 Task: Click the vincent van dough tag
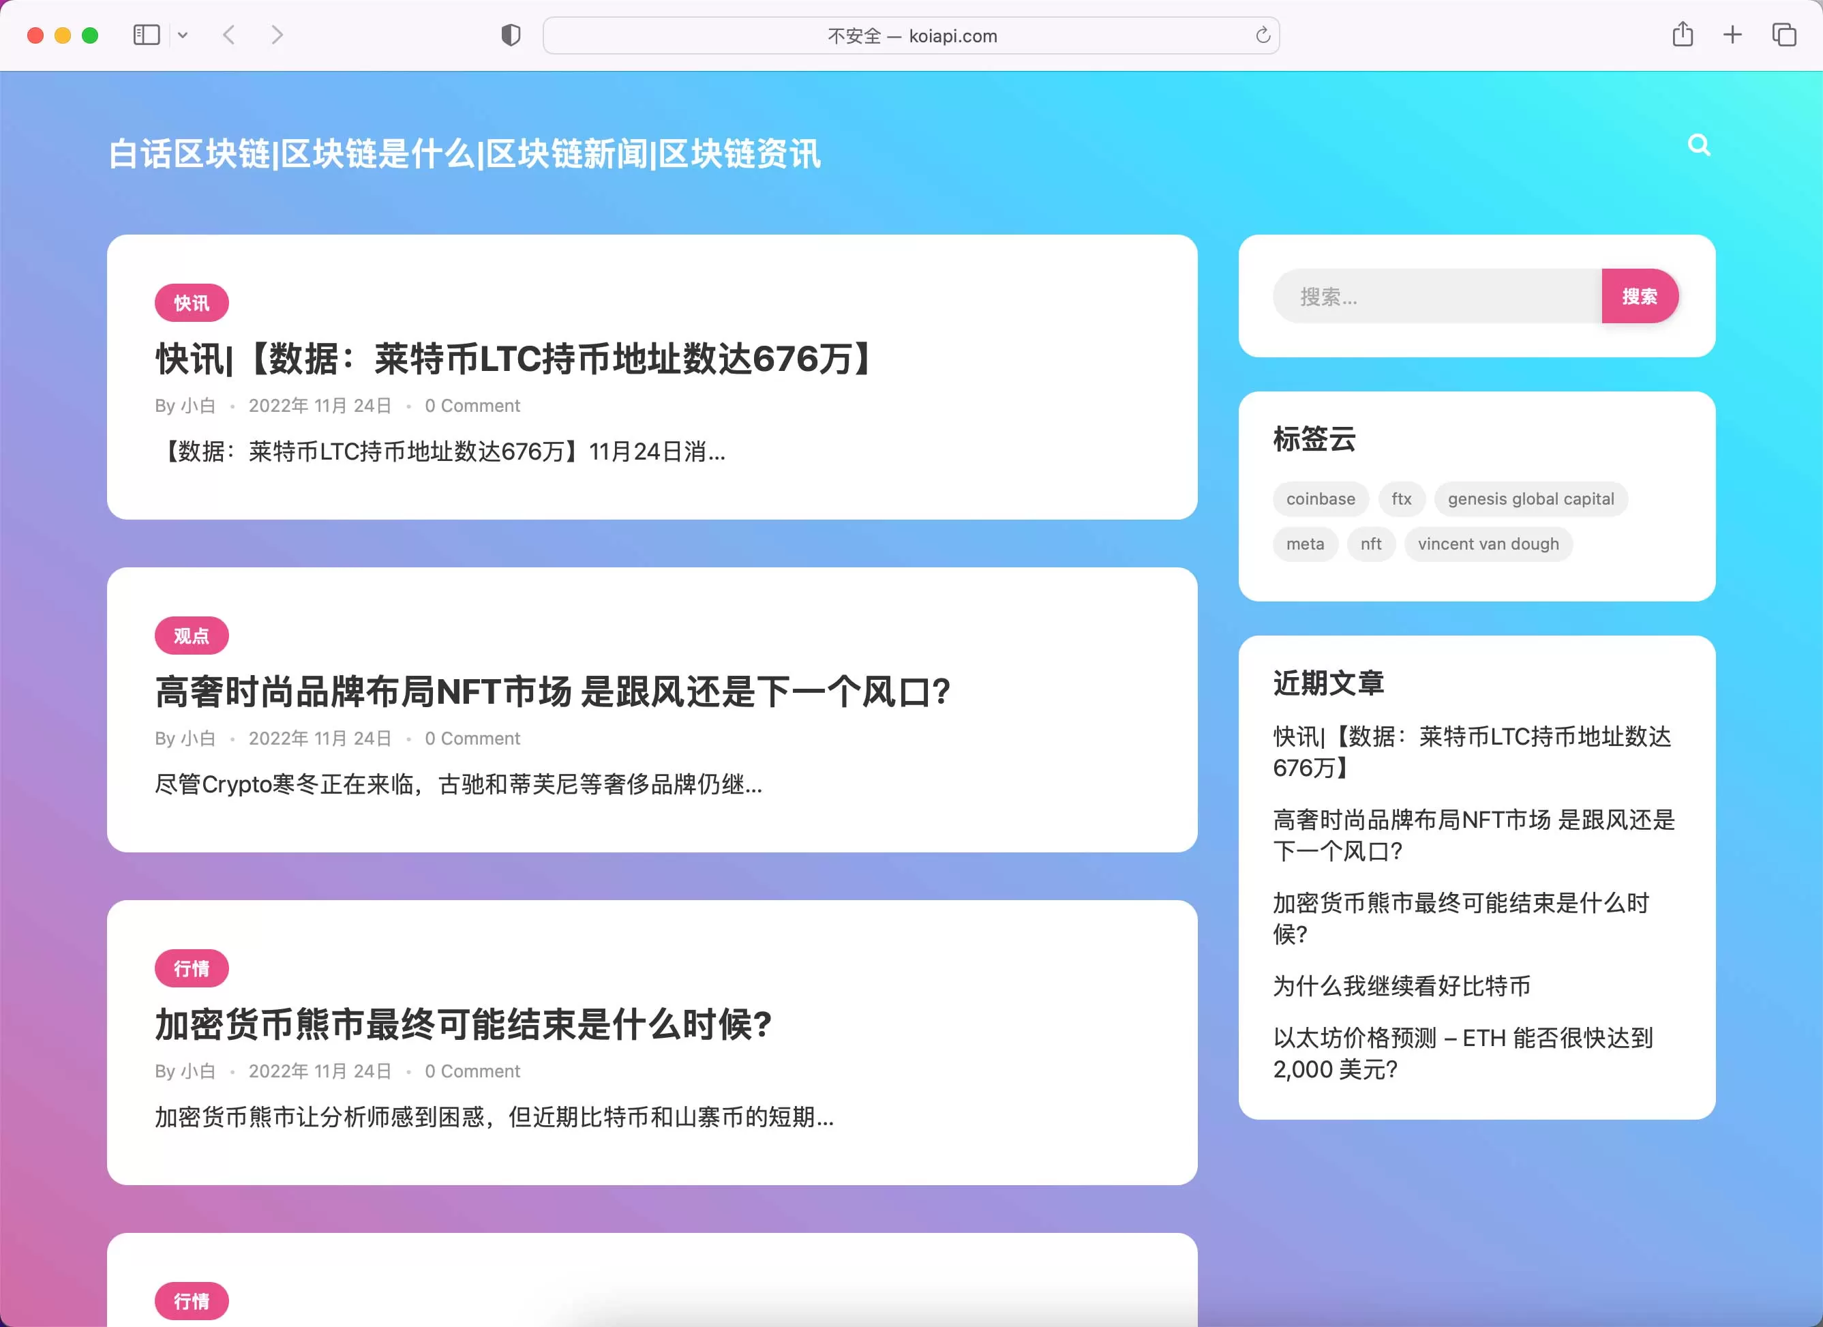tap(1489, 544)
